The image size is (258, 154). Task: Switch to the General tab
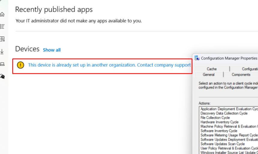[208, 75]
